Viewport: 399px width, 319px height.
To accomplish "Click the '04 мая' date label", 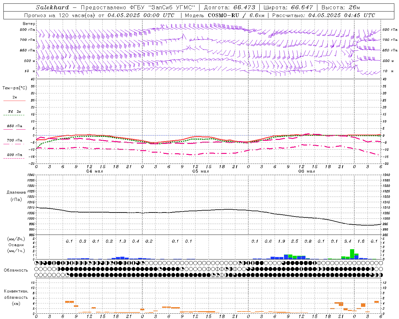I will [x=95, y=171].
